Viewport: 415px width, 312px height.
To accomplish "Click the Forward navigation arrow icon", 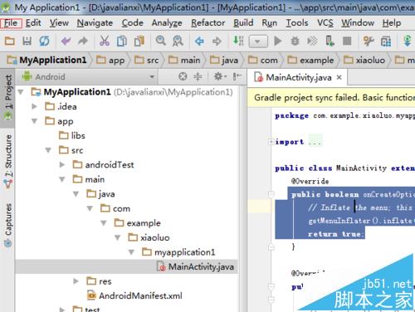I will (217, 41).
